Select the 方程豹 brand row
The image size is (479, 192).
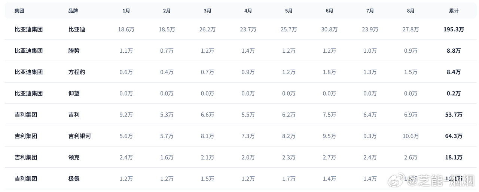coord(241,72)
